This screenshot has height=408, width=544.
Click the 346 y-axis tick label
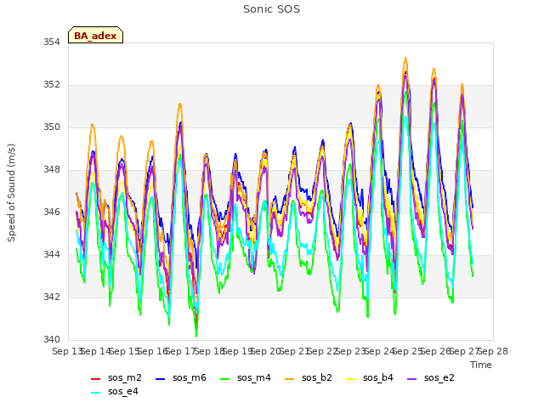(52, 212)
